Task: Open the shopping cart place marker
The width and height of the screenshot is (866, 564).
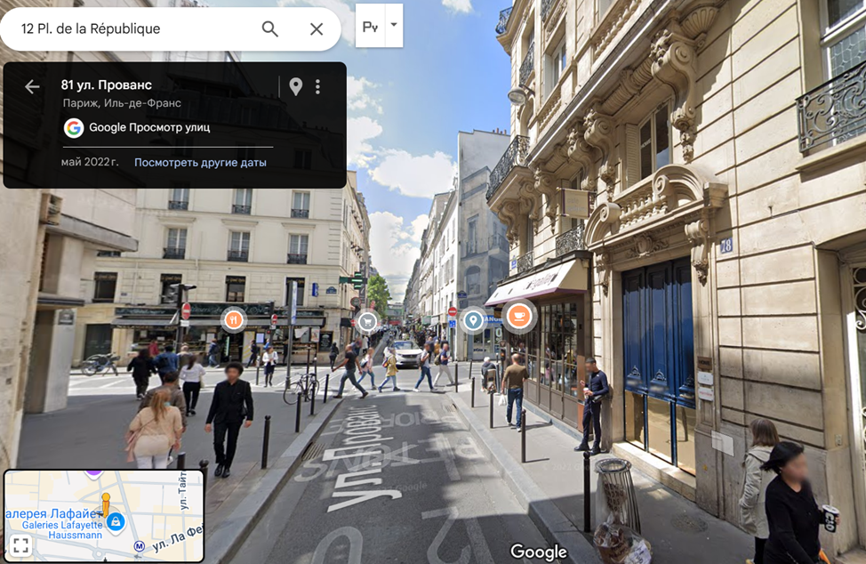Action: (x=366, y=321)
